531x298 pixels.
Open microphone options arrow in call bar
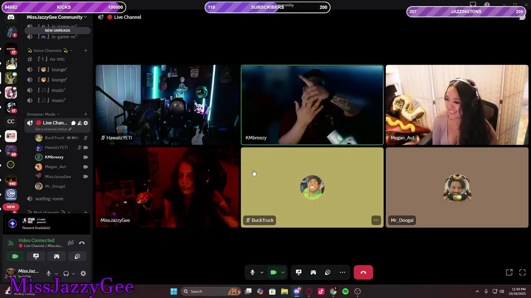coord(262,272)
